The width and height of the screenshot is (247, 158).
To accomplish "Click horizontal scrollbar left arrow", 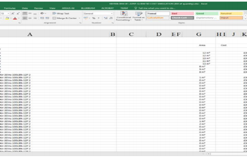I will click(209, 154).
